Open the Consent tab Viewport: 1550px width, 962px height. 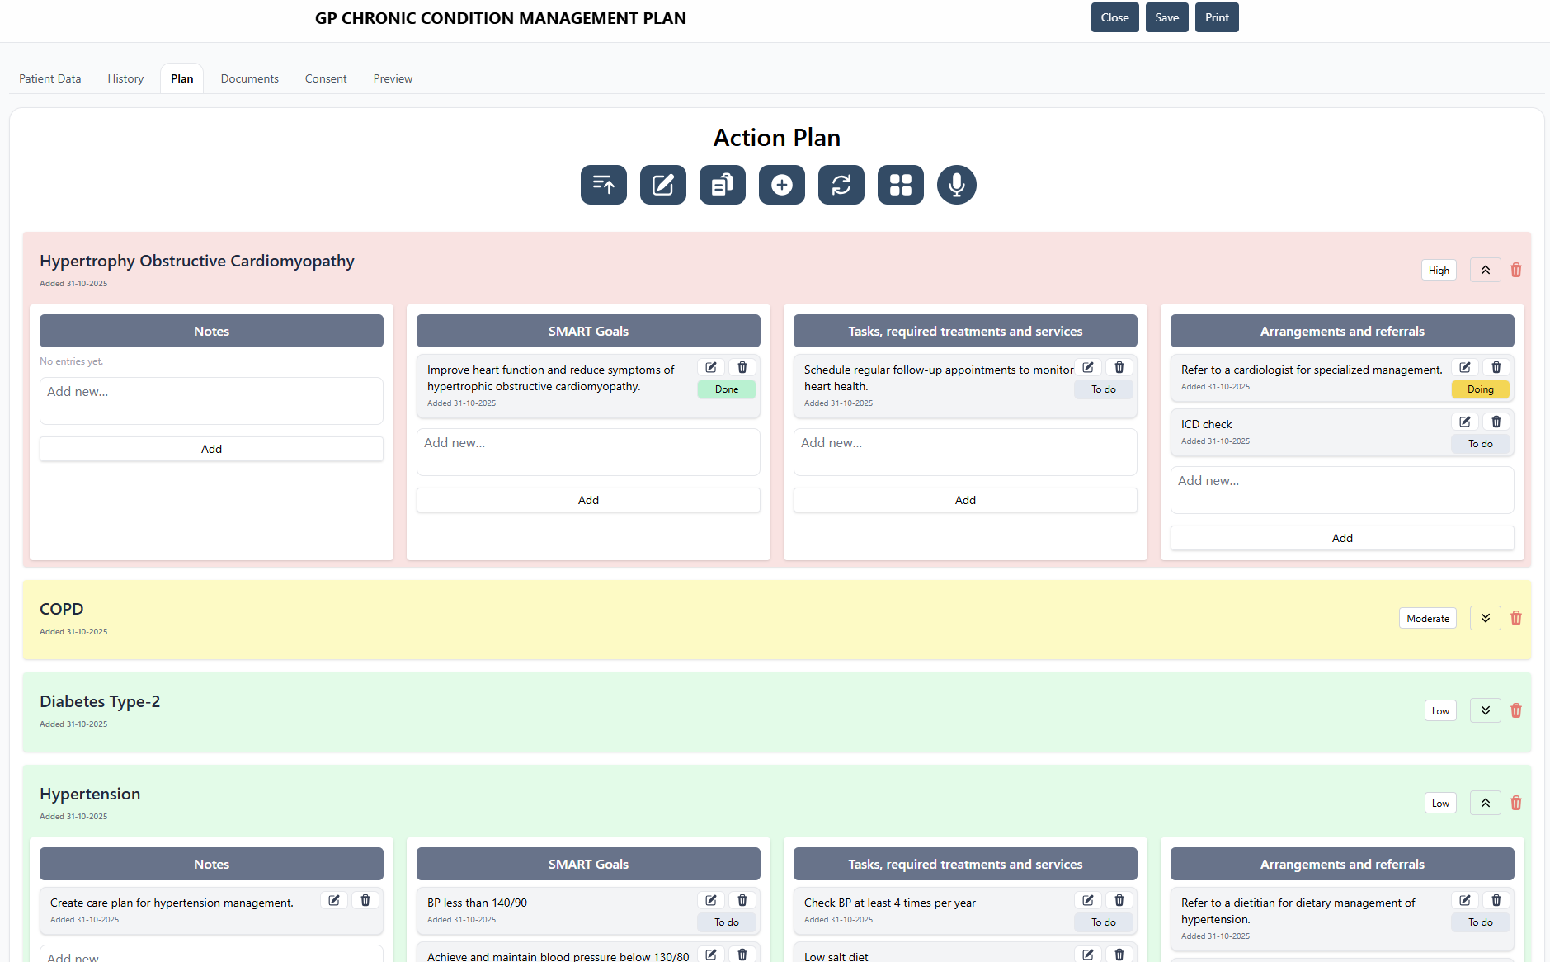pyautogui.click(x=325, y=78)
